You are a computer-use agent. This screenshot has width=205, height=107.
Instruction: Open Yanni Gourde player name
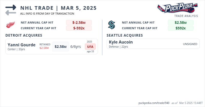22,45
